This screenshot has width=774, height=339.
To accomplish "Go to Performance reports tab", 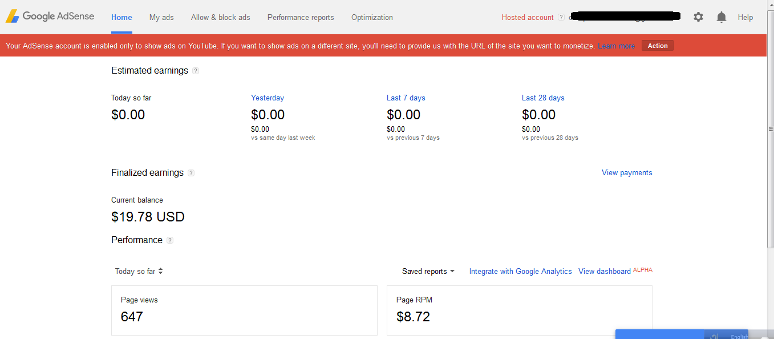I will click(x=301, y=18).
